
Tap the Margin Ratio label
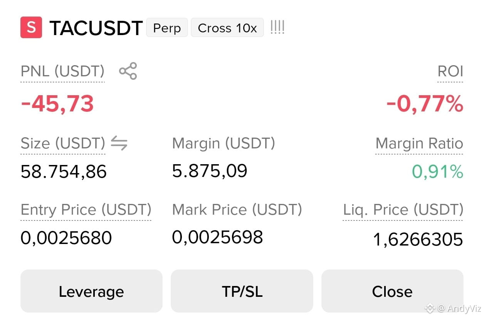419,143
